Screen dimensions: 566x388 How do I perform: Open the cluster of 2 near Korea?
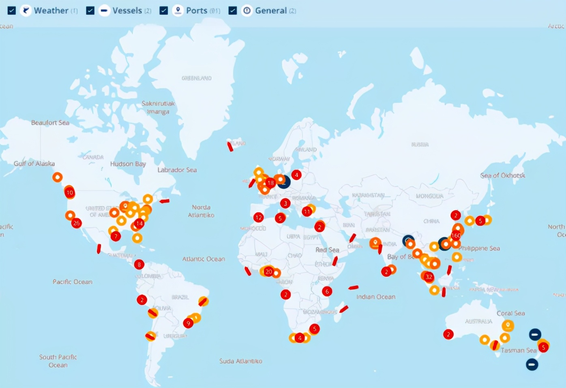(x=456, y=215)
